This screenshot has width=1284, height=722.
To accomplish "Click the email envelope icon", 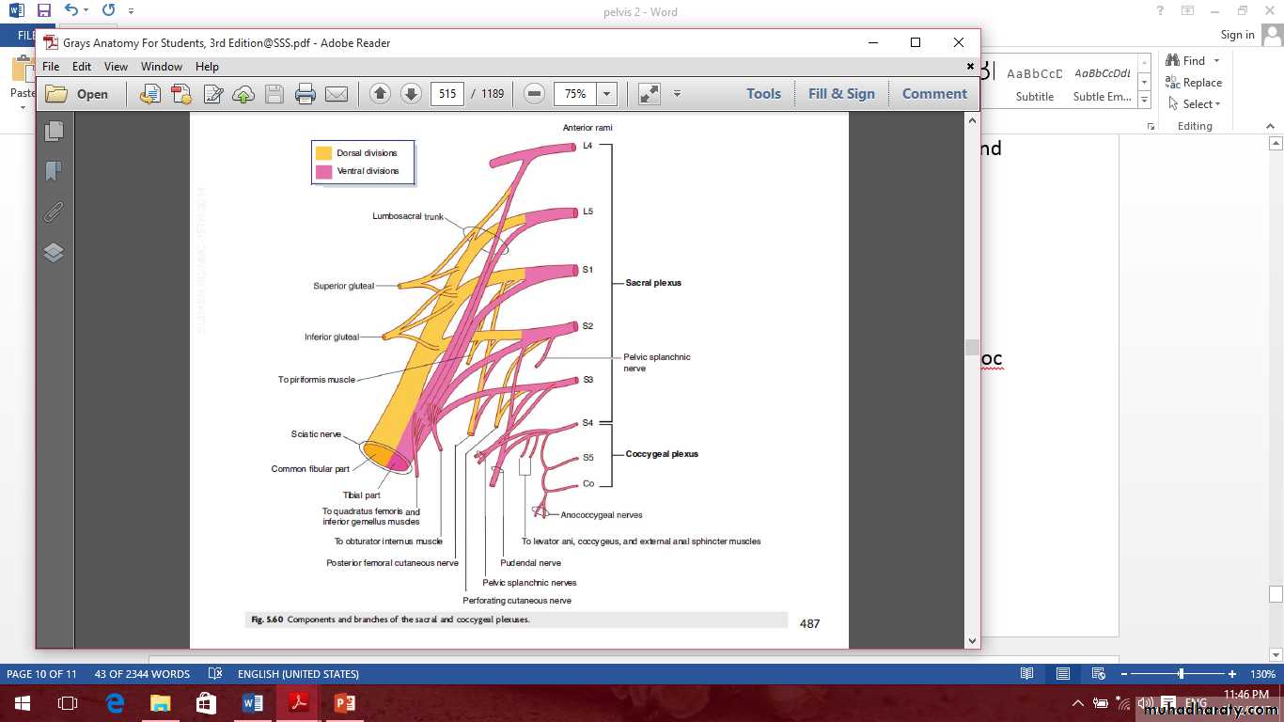I will click(x=336, y=94).
